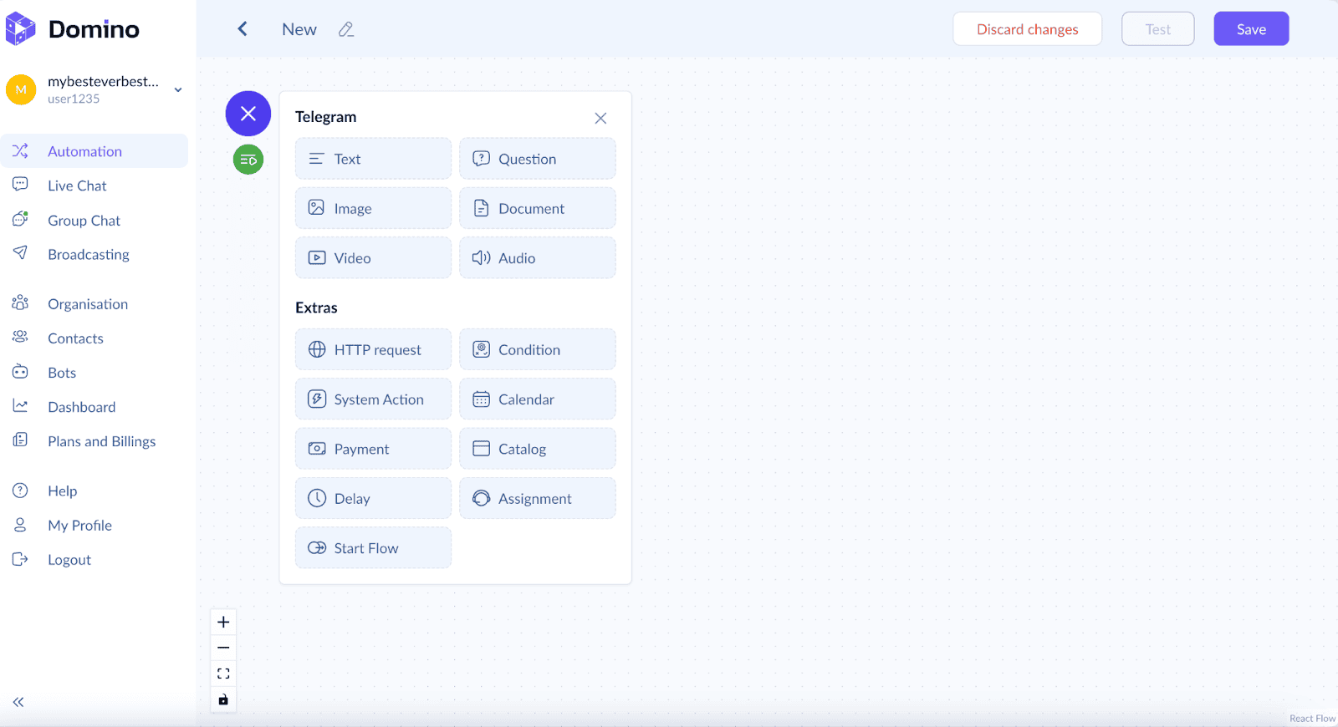Add a Start Flow block
Screen dimensions: 1338x727
[x=373, y=548]
